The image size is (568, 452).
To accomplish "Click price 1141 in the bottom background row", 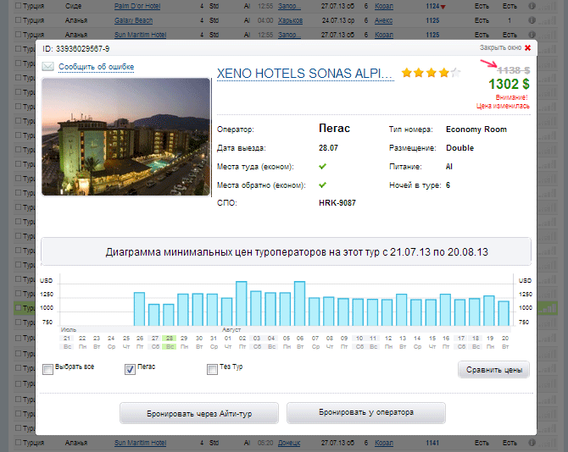I will tap(432, 443).
